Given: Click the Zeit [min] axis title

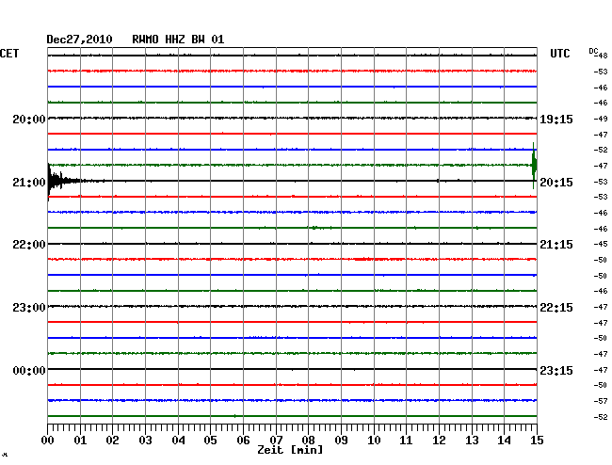Looking at the screenshot, I should click(x=290, y=450).
